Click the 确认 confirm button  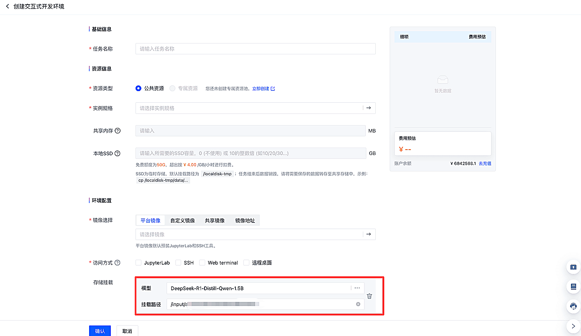(x=100, y=331)
